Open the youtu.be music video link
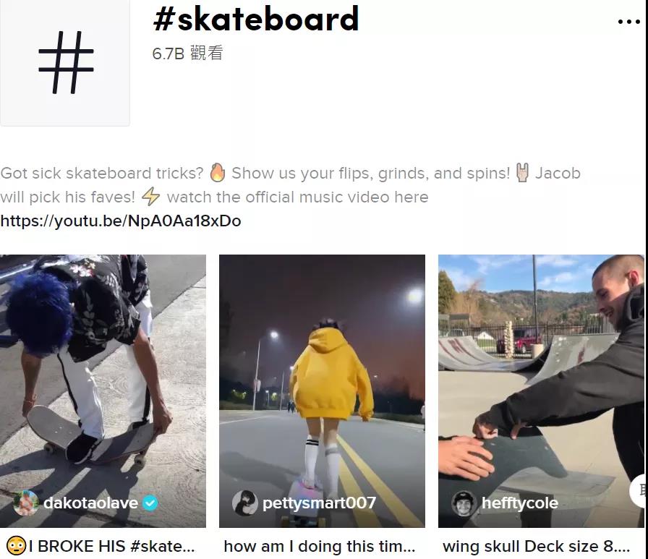Screen dimensions: 648x559 click(x=121, y=221)
